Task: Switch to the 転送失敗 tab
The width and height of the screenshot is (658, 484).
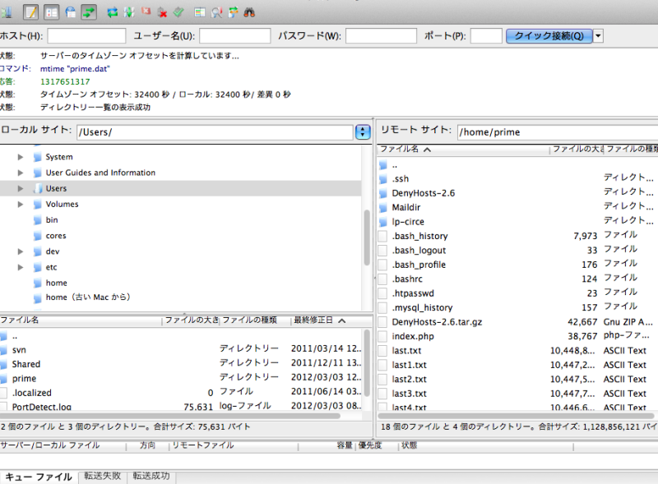Action: point(102,475)
